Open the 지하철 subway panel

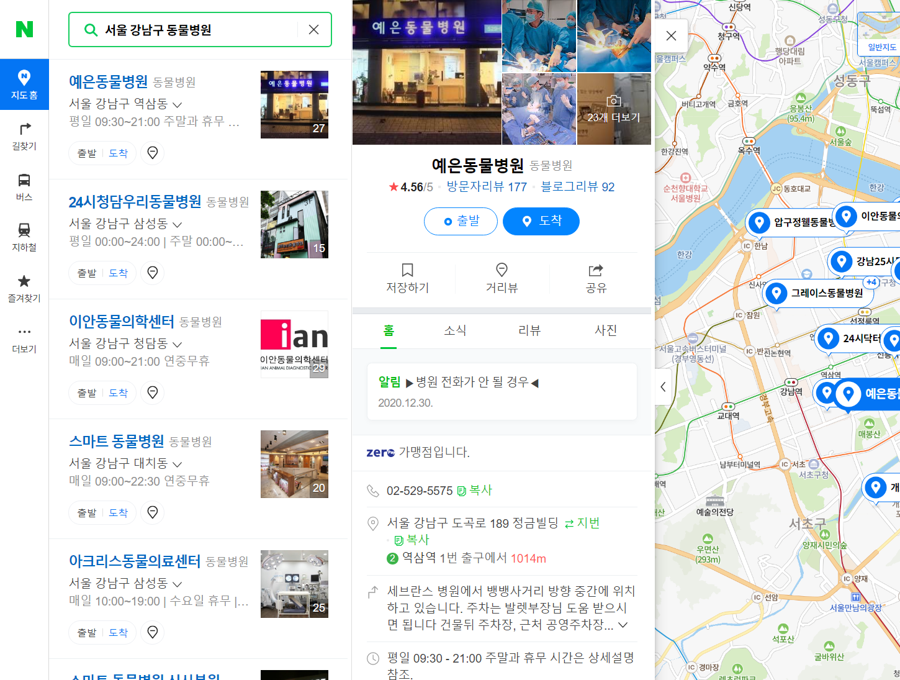tap(24, 238)
